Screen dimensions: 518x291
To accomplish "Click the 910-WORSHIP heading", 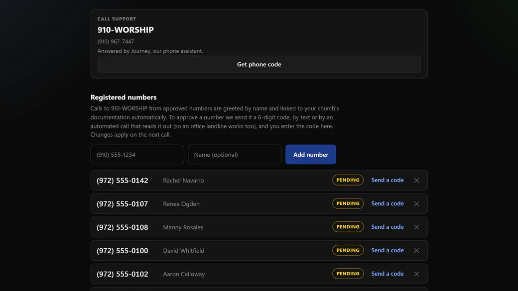I will point(126,30).
